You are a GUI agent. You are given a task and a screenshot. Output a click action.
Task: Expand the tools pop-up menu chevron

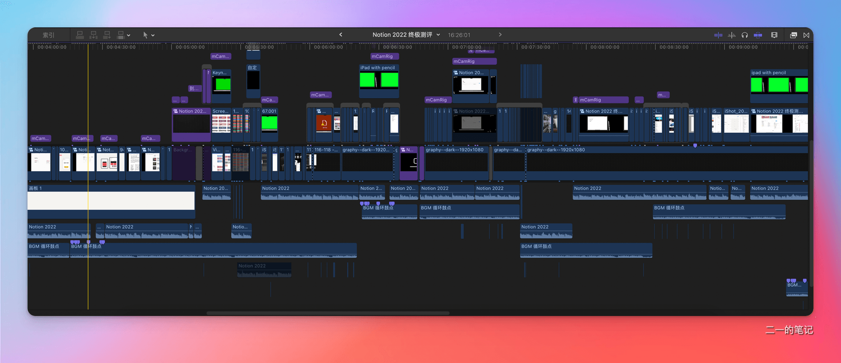(153, 36)
